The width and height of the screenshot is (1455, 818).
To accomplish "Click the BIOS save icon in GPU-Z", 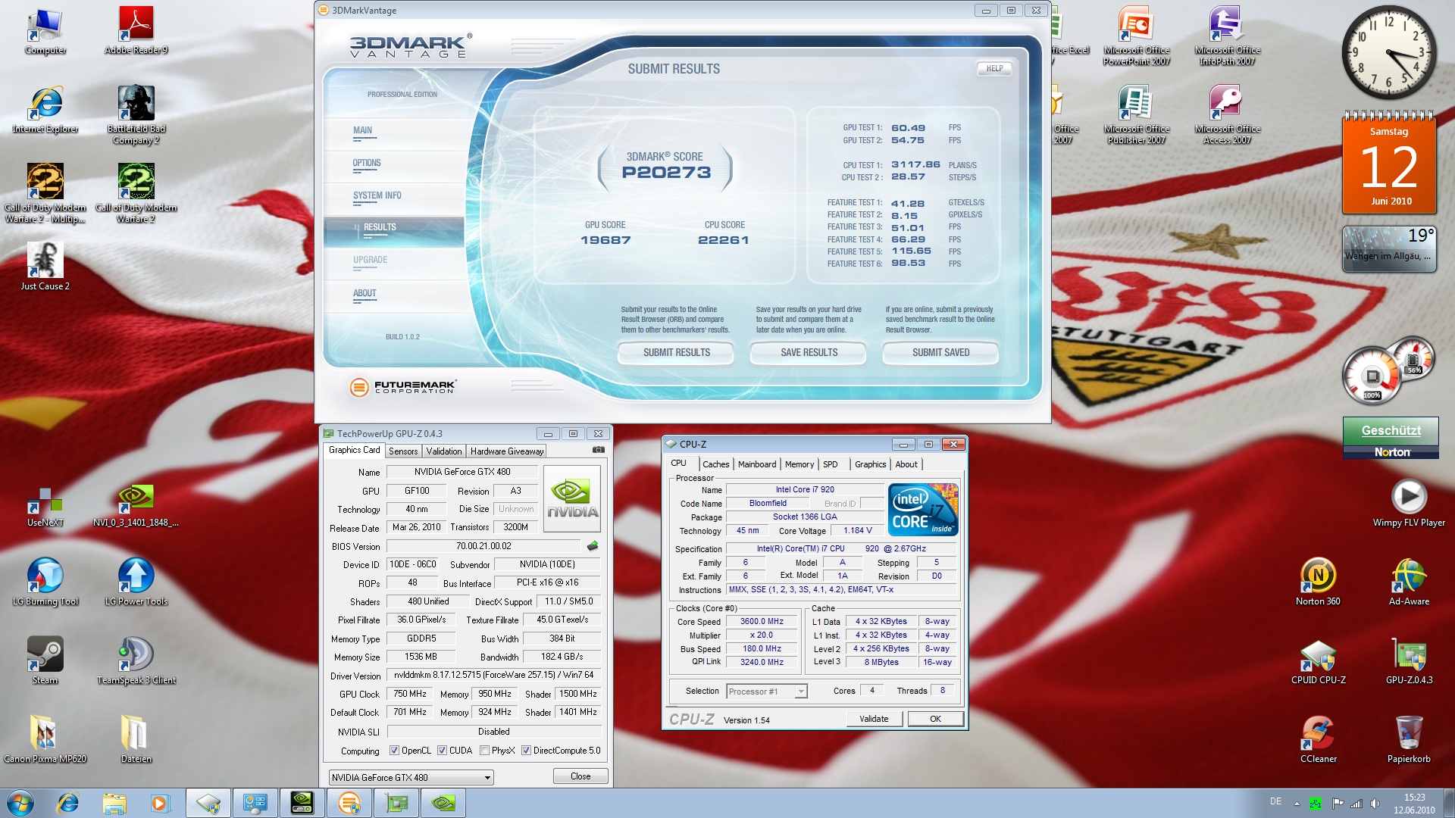I will pyautogui.click(x=593, y=545).
